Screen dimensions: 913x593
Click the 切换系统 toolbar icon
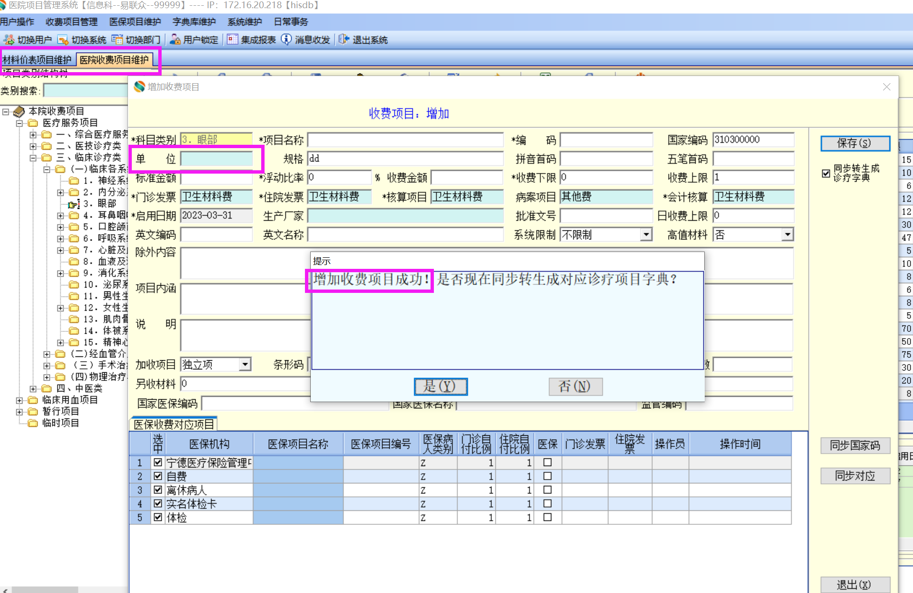tap(63, 39)
